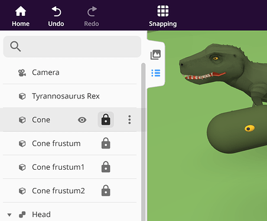Open the Snapping grid options
267x221 pixels.
[162, 17]
